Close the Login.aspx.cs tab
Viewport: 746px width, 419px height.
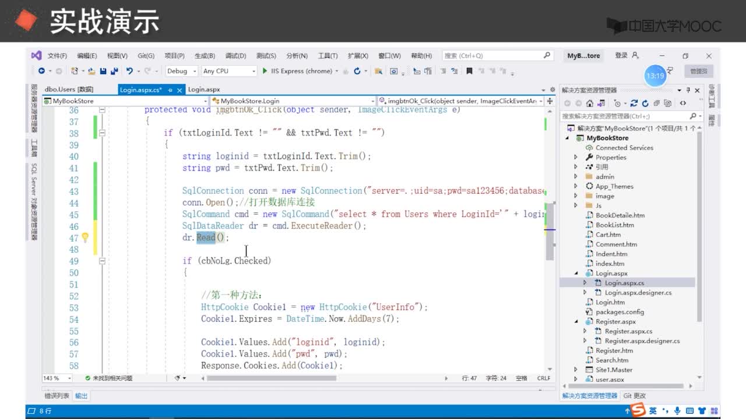coord(179,90)
